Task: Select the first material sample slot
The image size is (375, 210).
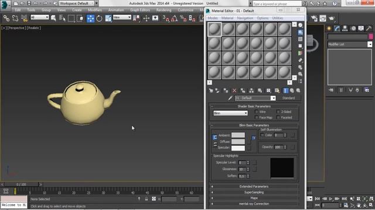Action: [214, 29]
